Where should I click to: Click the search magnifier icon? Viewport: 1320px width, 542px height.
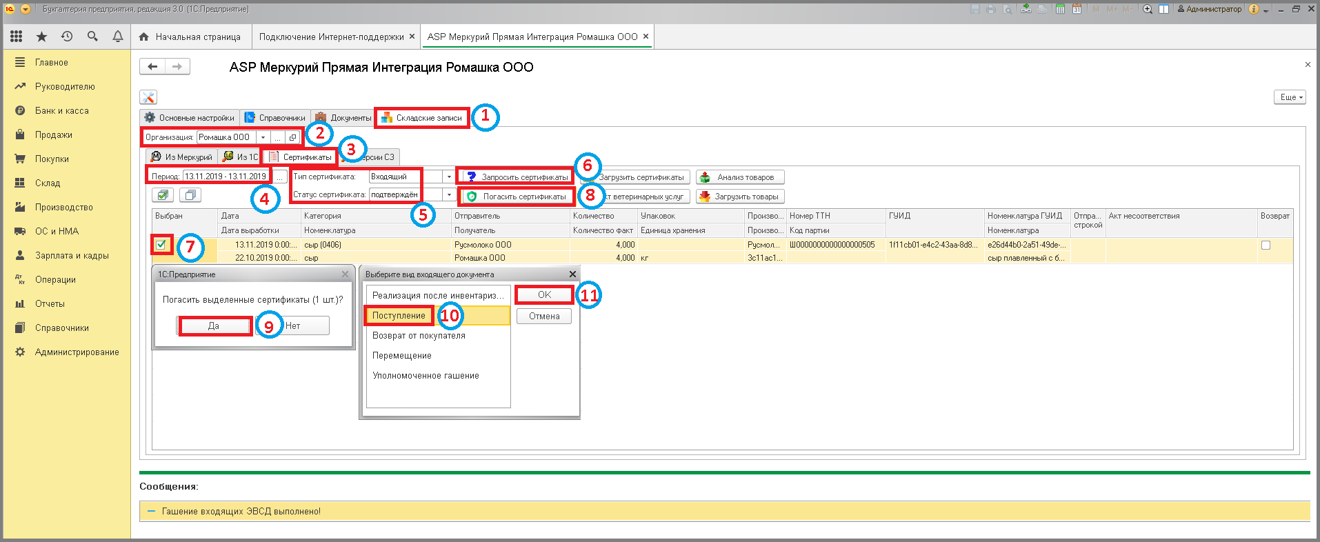click(92, 37)
